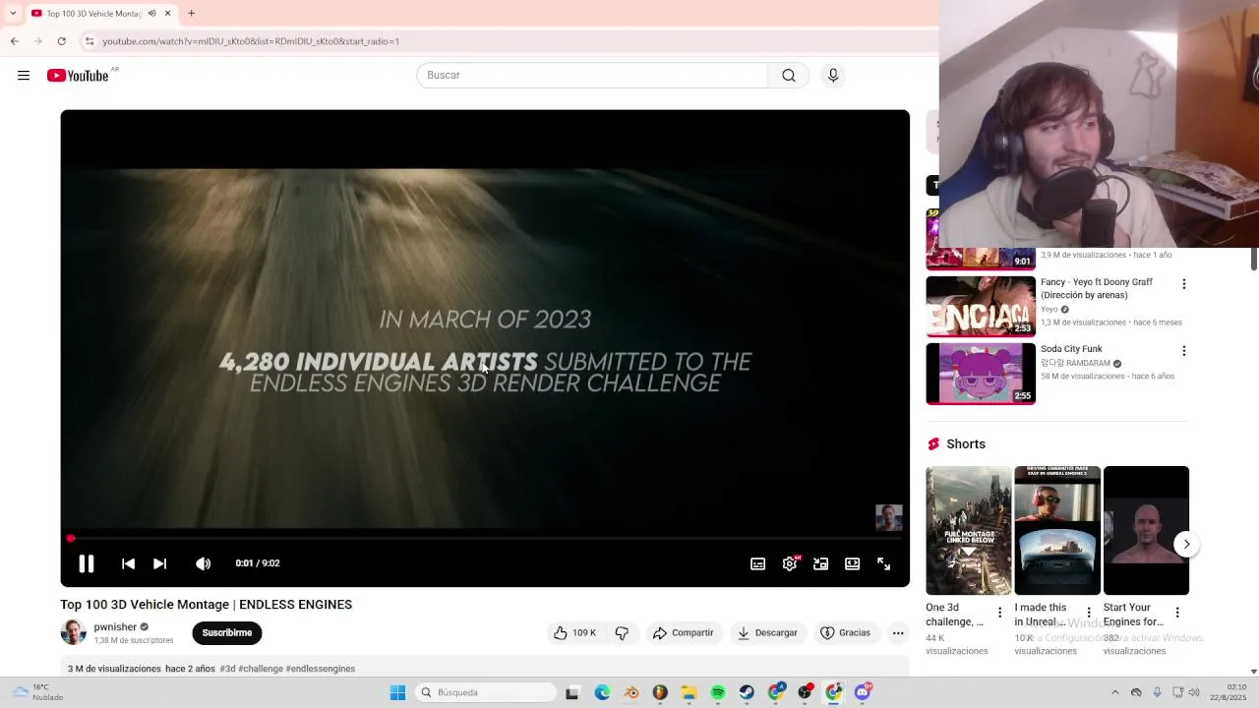
Task: Open a new browser tab
Action: point(191,13)
